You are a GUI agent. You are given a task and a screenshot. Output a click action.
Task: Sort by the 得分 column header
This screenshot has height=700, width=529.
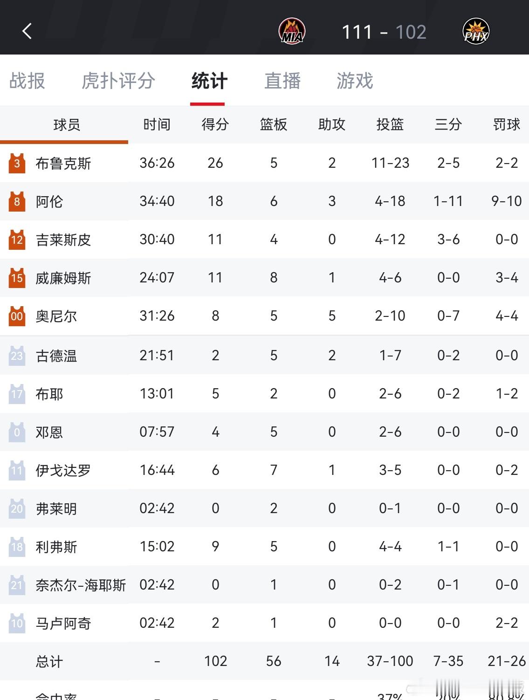pyautogui.click(x=215, y=124)
